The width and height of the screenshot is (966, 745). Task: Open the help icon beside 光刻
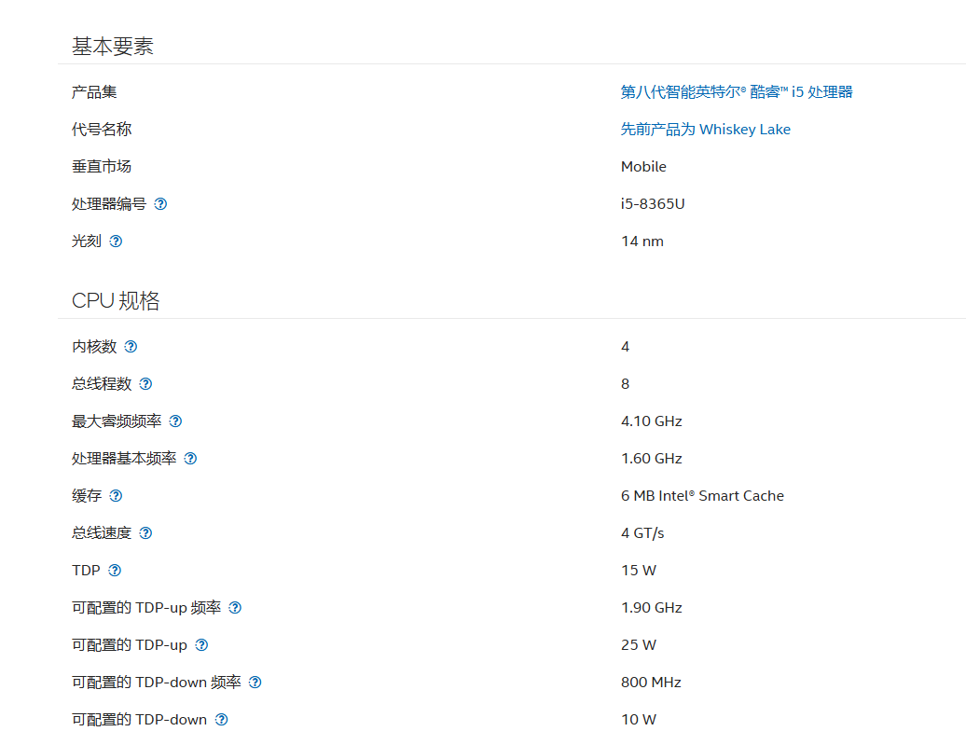pos(116,241)
